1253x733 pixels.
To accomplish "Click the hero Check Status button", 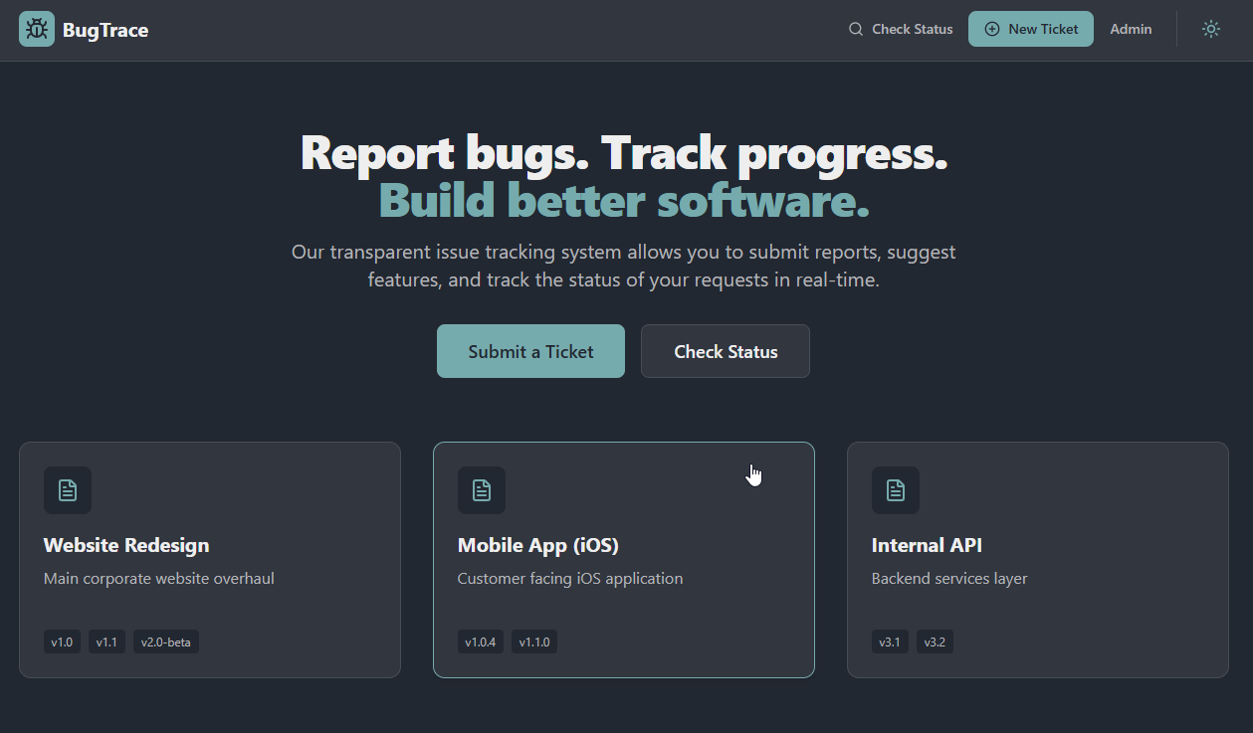I will (726, 351).
